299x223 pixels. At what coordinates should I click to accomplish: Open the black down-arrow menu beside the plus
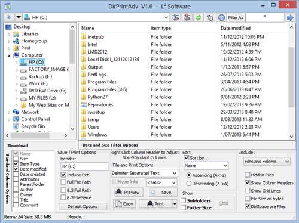[19, 17]
